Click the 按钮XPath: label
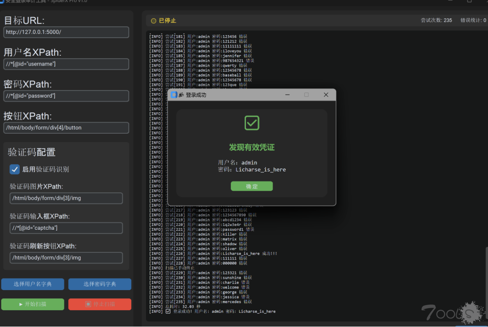This screenshot has height=327, width=488. click(28, 116)
